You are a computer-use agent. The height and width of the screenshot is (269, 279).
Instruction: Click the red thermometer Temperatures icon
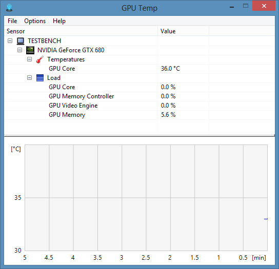40,59
